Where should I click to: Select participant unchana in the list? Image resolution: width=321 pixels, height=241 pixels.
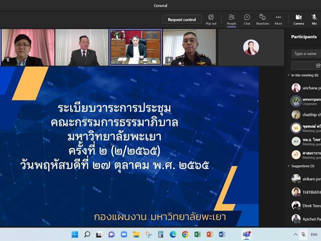[x=305, y=88]
